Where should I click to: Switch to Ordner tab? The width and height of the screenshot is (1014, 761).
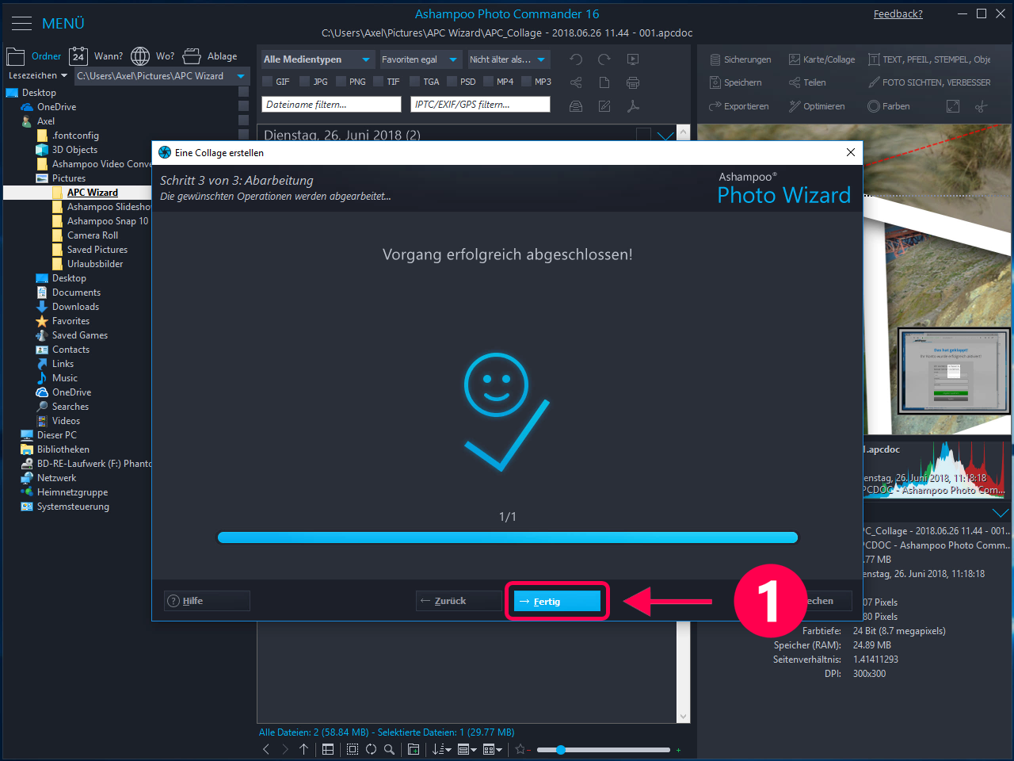point(33,56)
